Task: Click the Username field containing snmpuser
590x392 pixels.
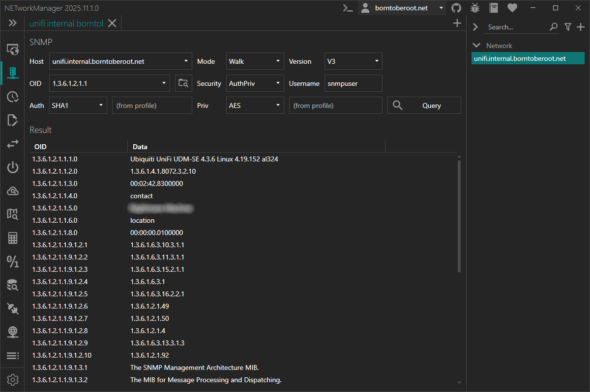Action: [x=353, y=83]
